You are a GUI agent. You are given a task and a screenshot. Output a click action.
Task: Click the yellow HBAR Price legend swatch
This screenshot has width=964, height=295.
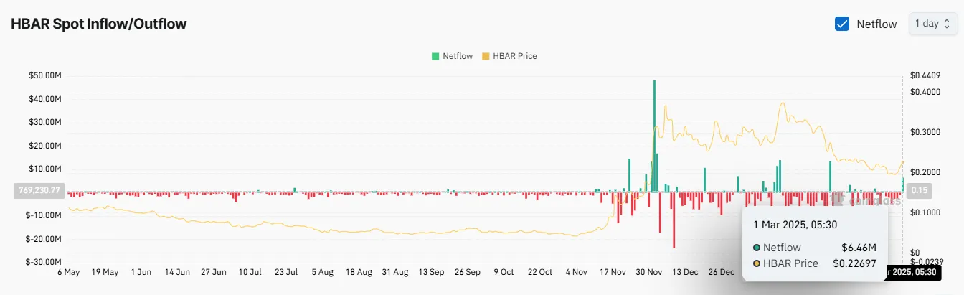tap(486, 56)
